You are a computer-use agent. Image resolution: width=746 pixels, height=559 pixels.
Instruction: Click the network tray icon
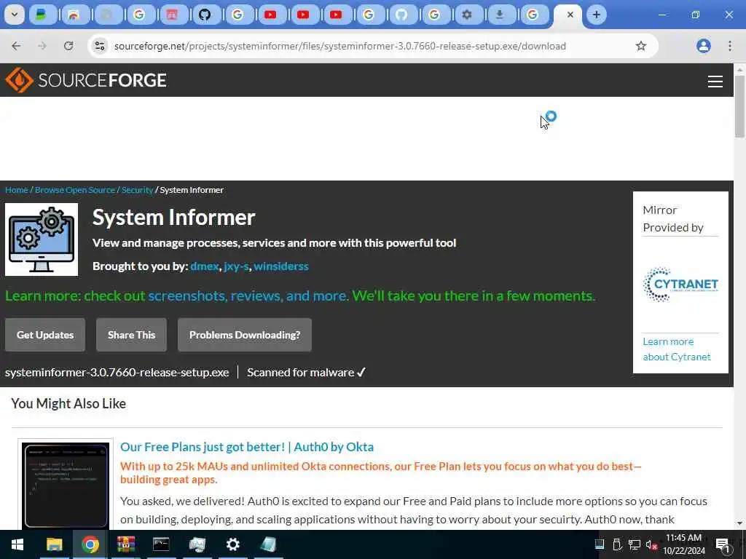pos(635,544)
